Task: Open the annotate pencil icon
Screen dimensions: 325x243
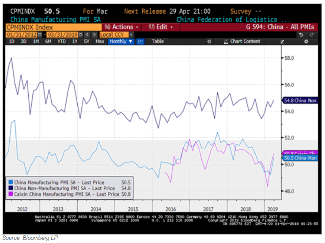Action: 282,41
